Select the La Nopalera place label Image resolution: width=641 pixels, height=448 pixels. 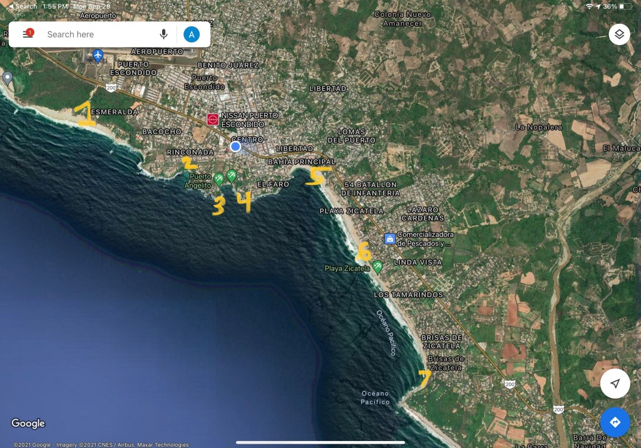click(x=538, y=127)
